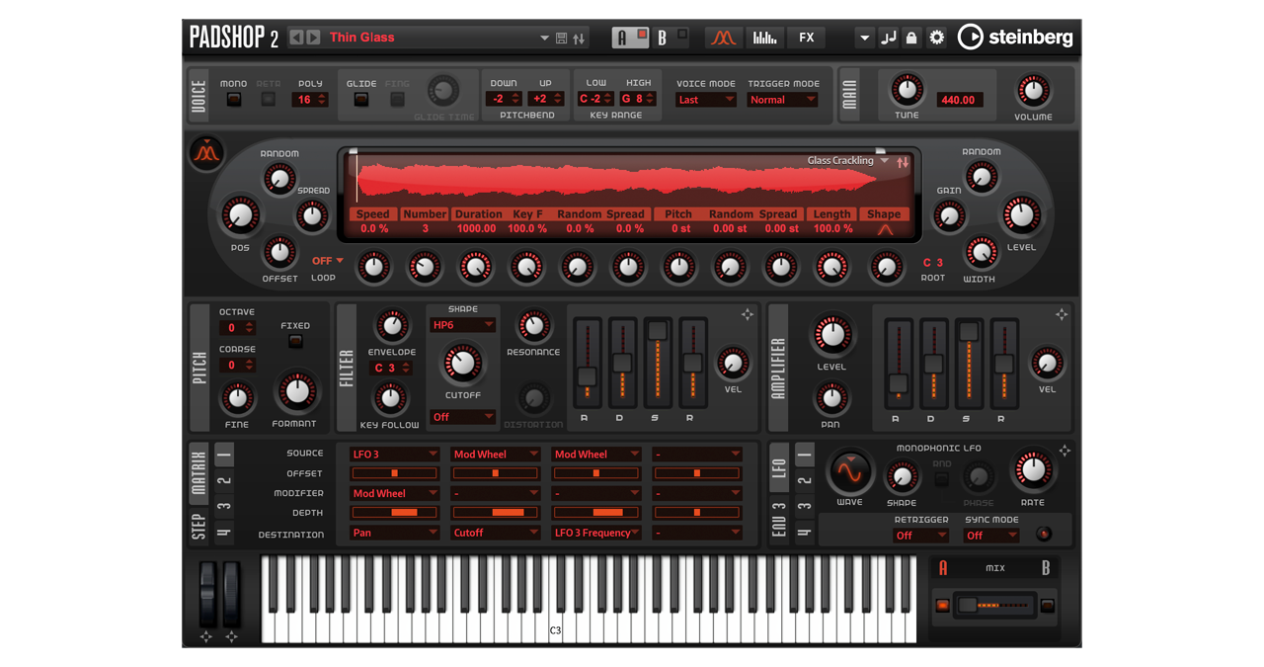Click the amplifier Pan knob
This screenshot has width=1264, height=667.
[831, 399]
